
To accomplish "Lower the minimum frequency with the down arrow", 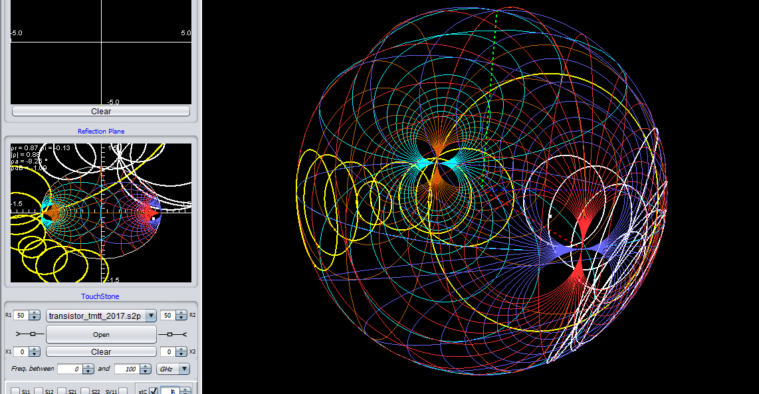I will [88, 371].
